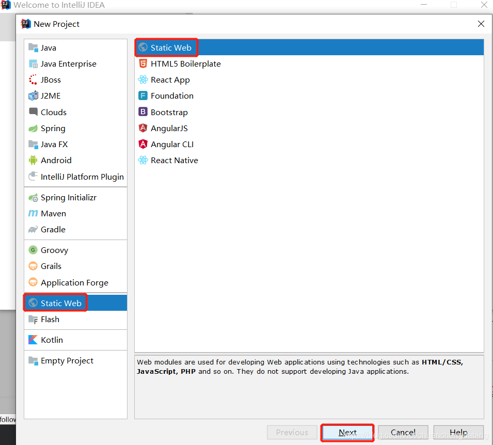
Task: Pick the Groovy green G icon
Action: pos(33,250)
